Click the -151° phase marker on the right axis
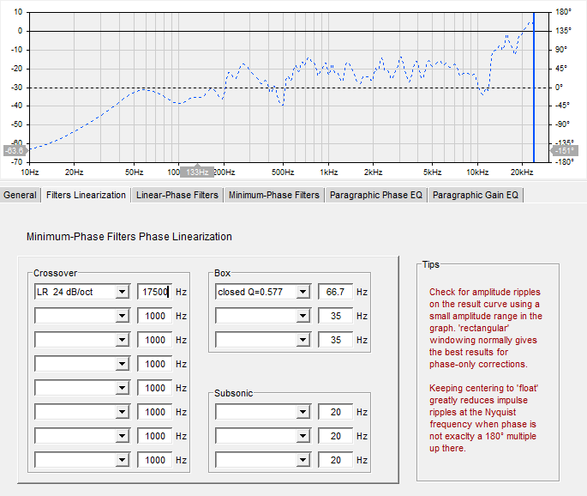This screenshot has width=587, height=496. pyautogui.click(x=565, y=151)
